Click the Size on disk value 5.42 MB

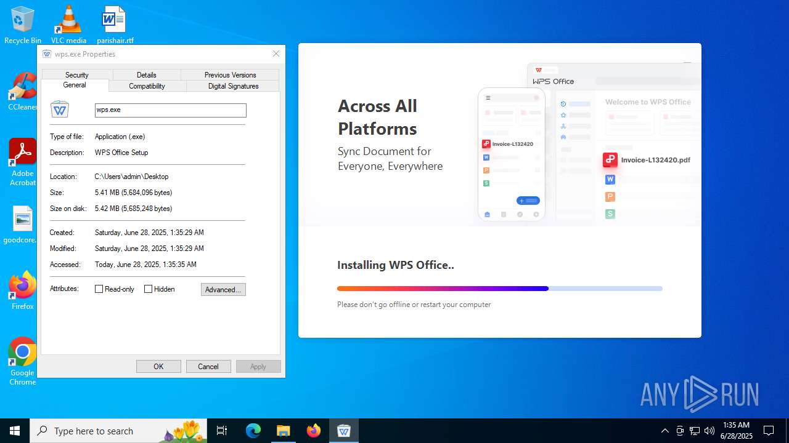tap(133, 209)
